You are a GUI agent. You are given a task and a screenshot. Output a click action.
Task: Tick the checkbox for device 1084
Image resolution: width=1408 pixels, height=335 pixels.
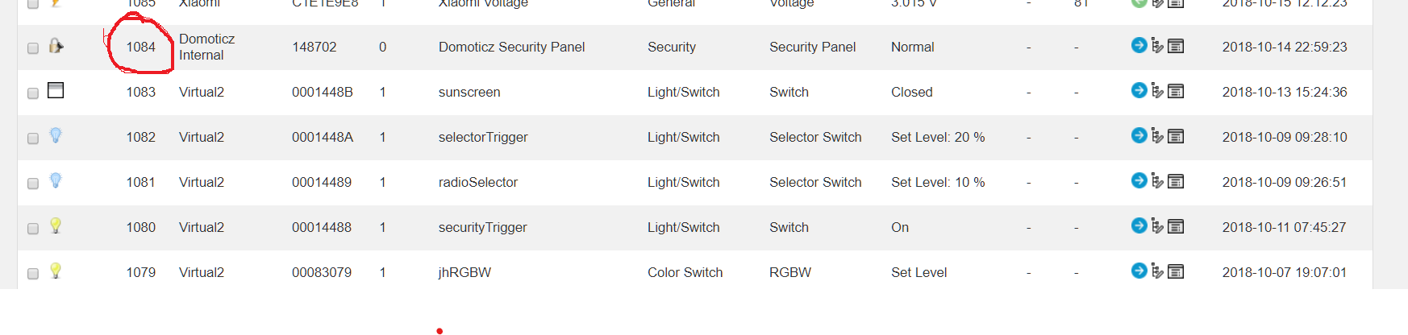pyautogui.click(x=33, y=48)
